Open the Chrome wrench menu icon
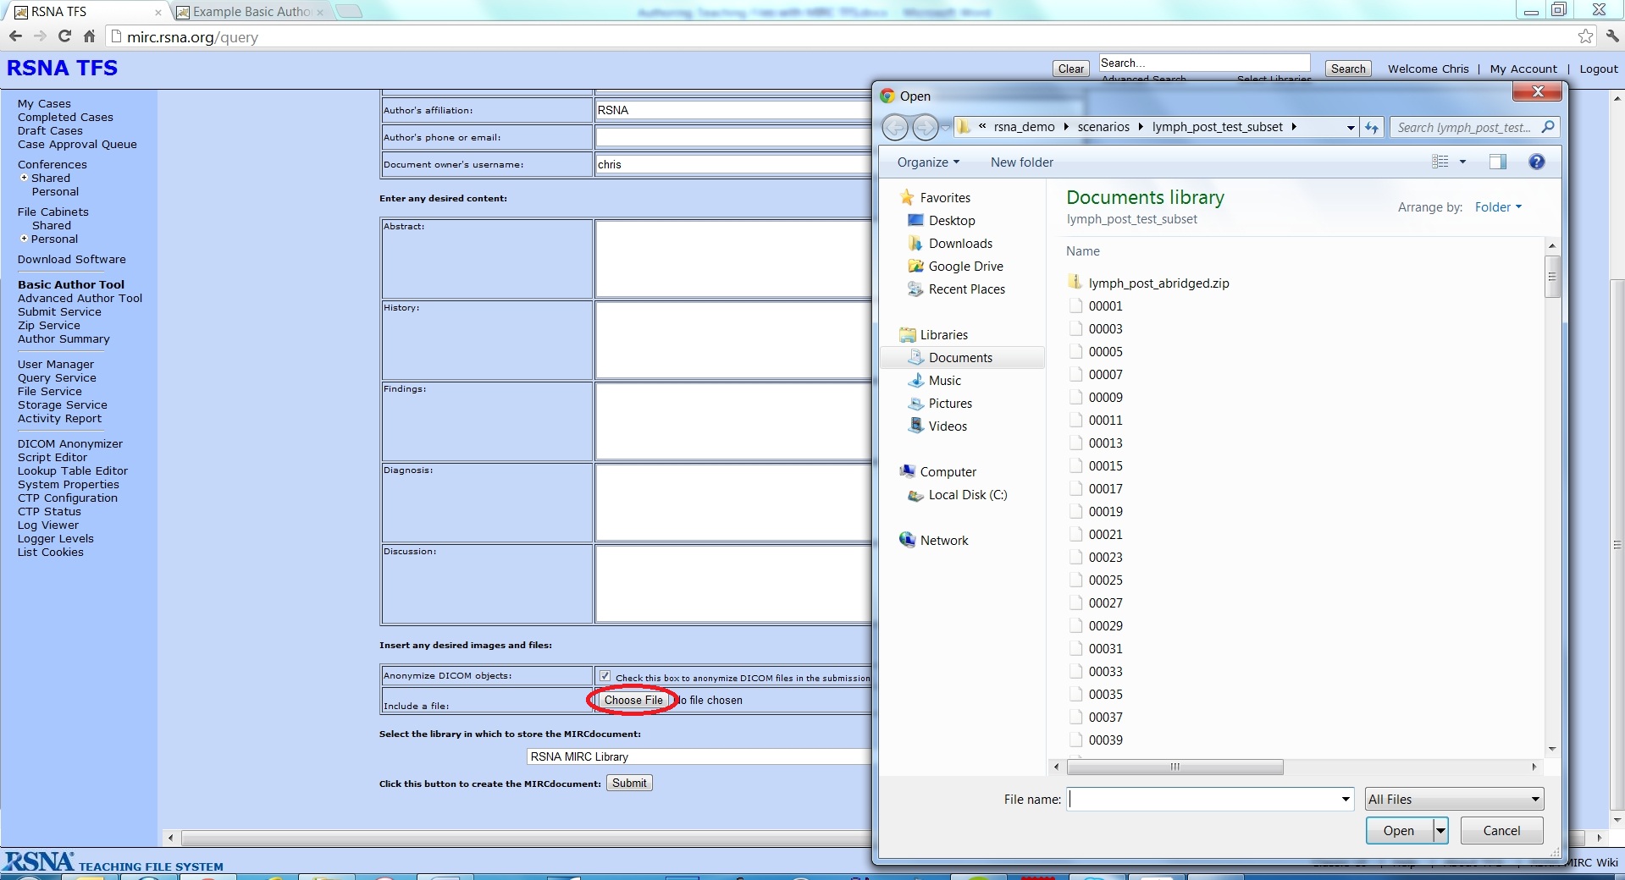The image size is (1625, 880). point(1611,36)
